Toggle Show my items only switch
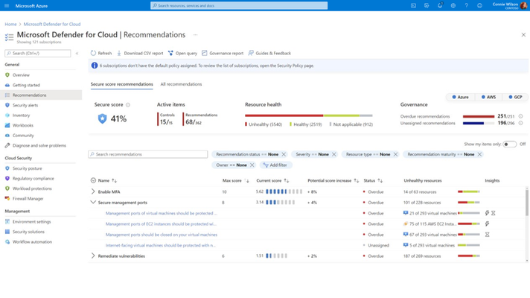Image resolution: width=530 pixels, height=298 pixels. (509, 144)
